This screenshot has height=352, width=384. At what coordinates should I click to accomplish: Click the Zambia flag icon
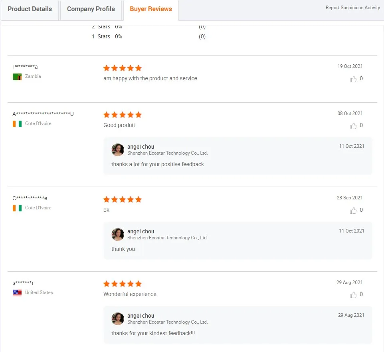click(17, 77)
